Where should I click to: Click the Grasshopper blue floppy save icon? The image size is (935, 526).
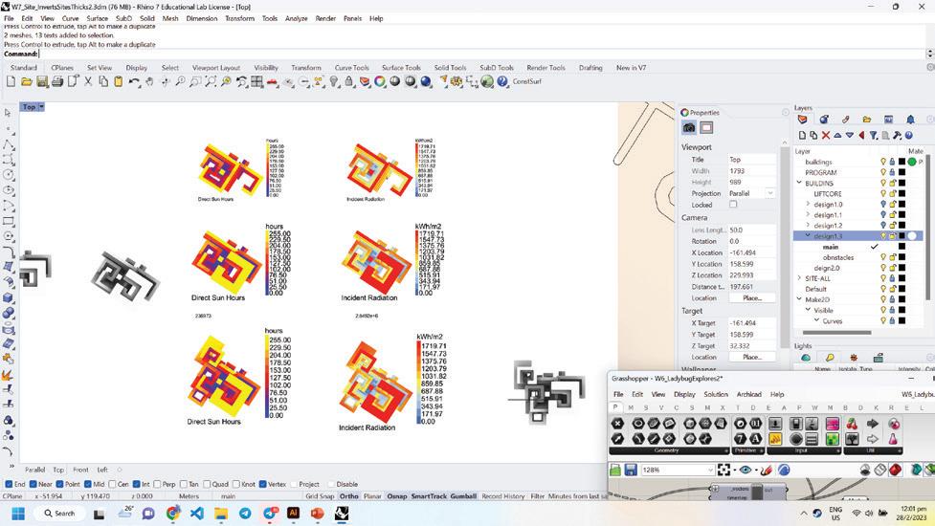[x=631, y=470]
